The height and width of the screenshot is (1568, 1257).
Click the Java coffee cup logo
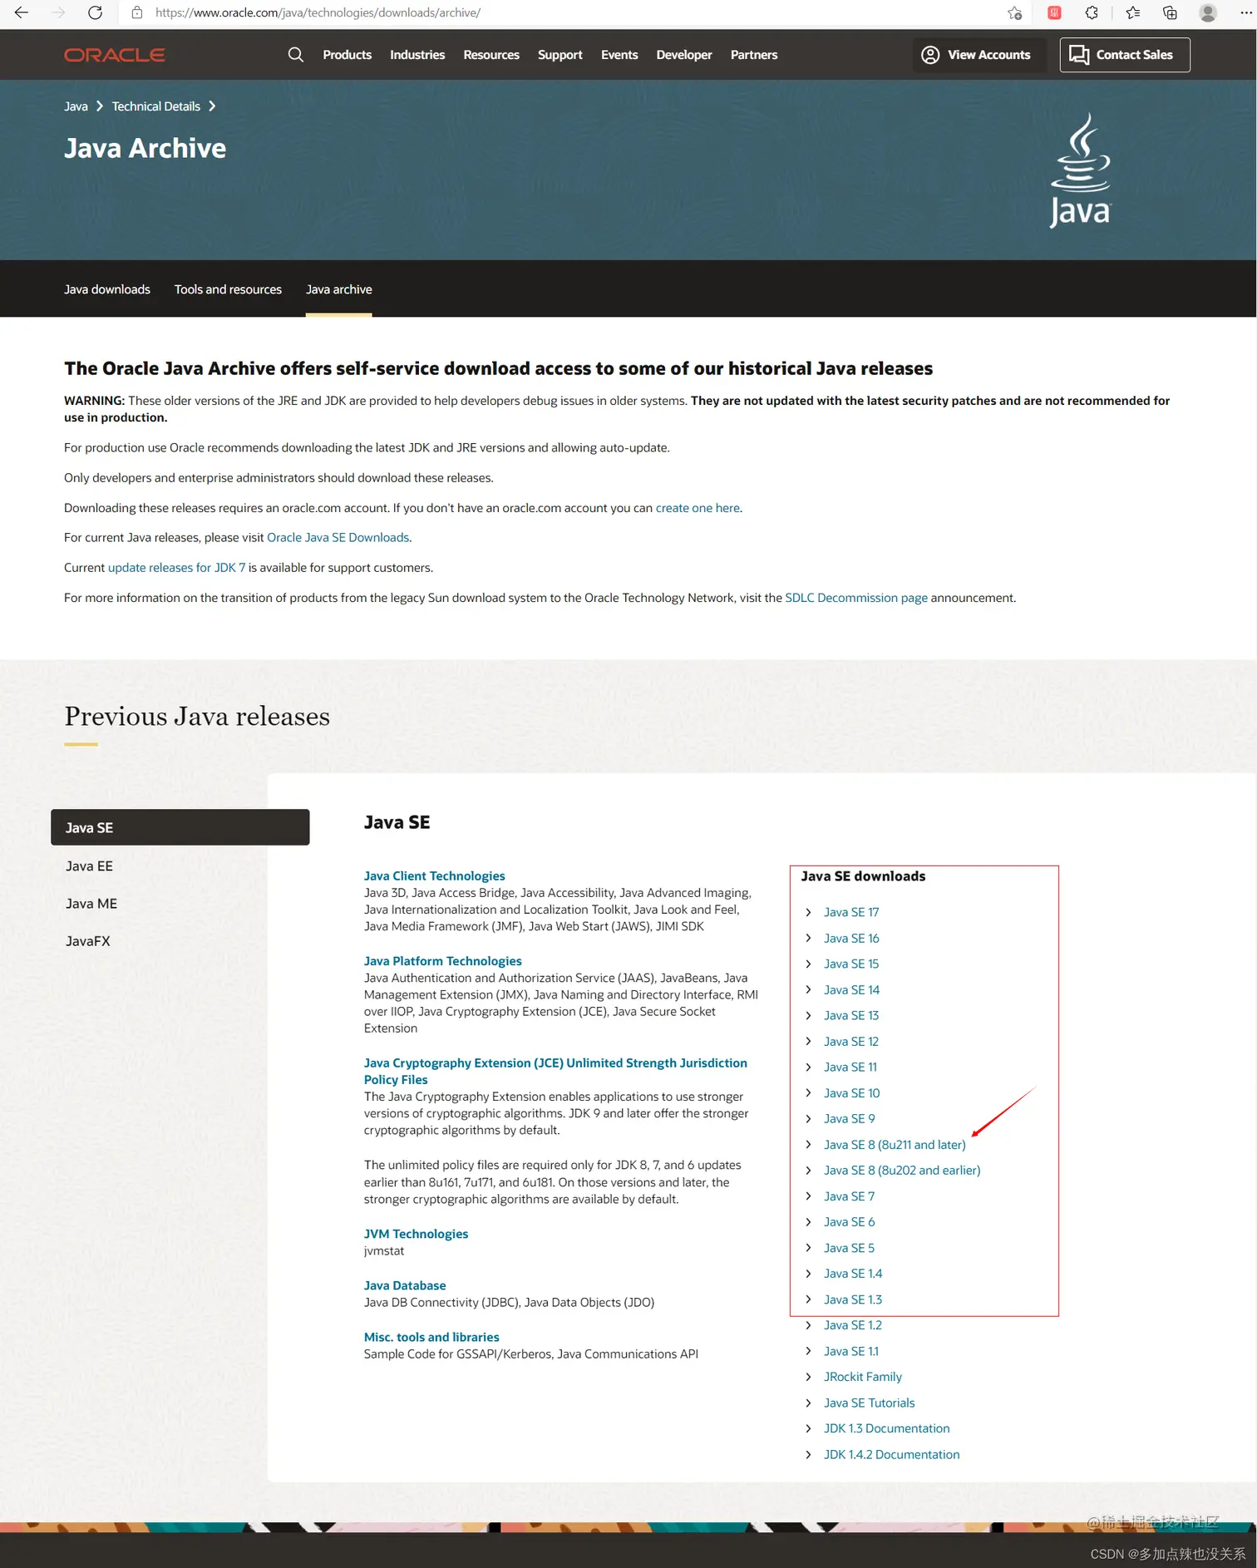[1080, 170]
